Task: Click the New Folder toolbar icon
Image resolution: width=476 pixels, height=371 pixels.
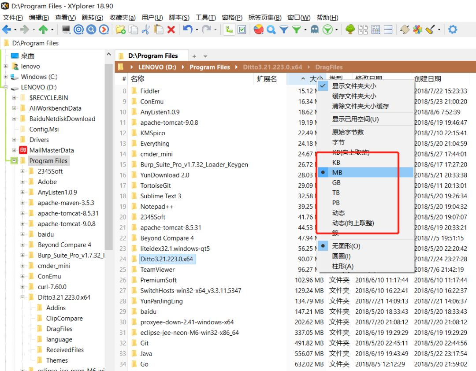Action: (120, 30)
